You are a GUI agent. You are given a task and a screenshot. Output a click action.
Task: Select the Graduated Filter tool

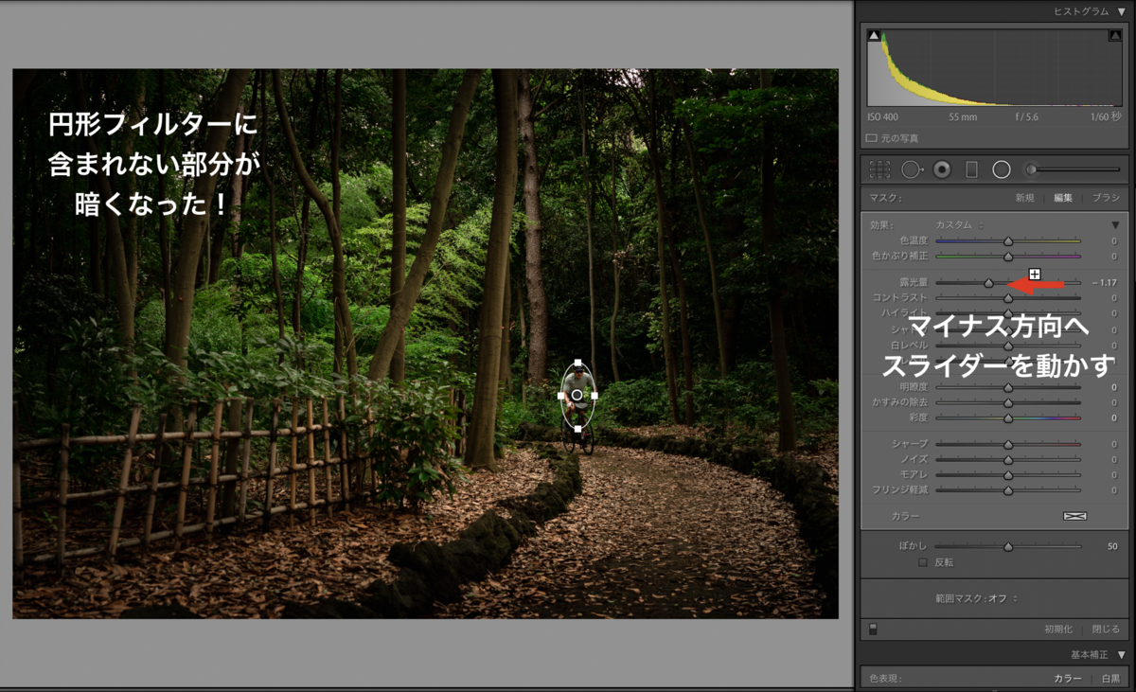[971, 169]
